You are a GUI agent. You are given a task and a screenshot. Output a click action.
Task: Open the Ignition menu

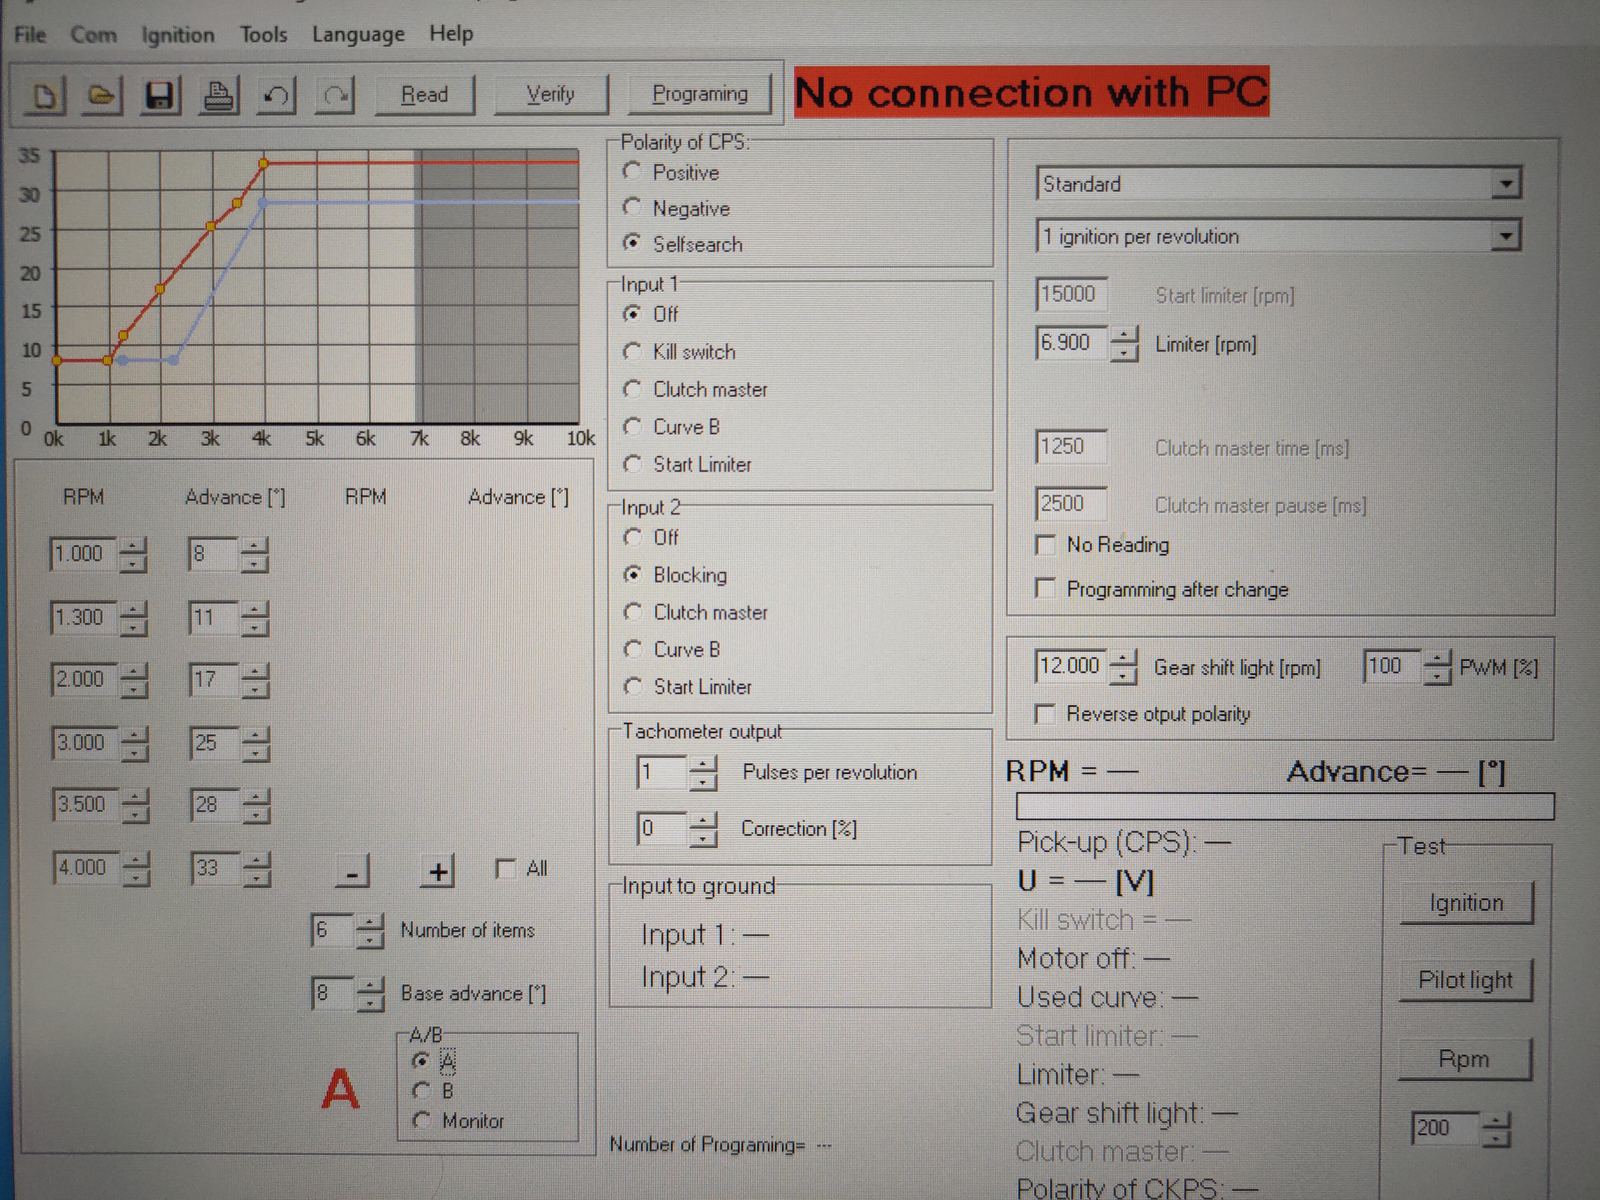point(178,35)
